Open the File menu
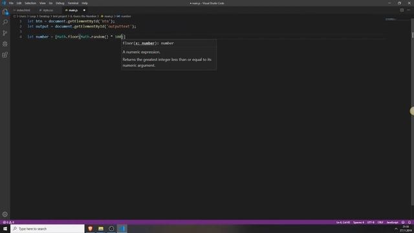Screen dimensions: 414x233 click(11, 3)
